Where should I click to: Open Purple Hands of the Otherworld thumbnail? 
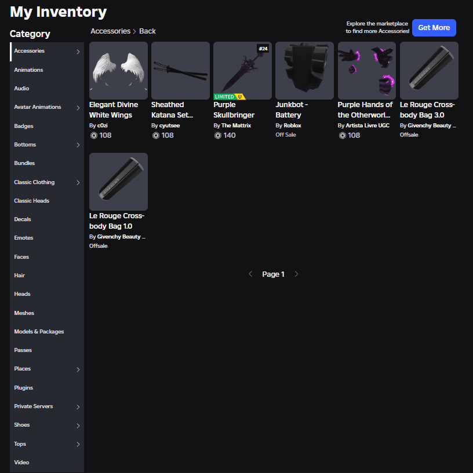click(x=366, y=71)
